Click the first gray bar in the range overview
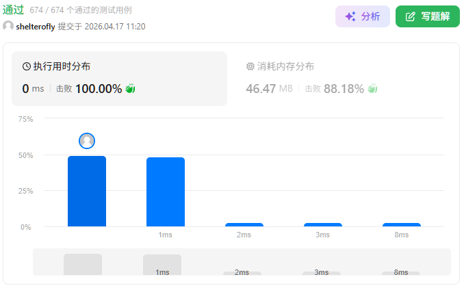This screenshot has width=464, height=290. coord(83,265)
